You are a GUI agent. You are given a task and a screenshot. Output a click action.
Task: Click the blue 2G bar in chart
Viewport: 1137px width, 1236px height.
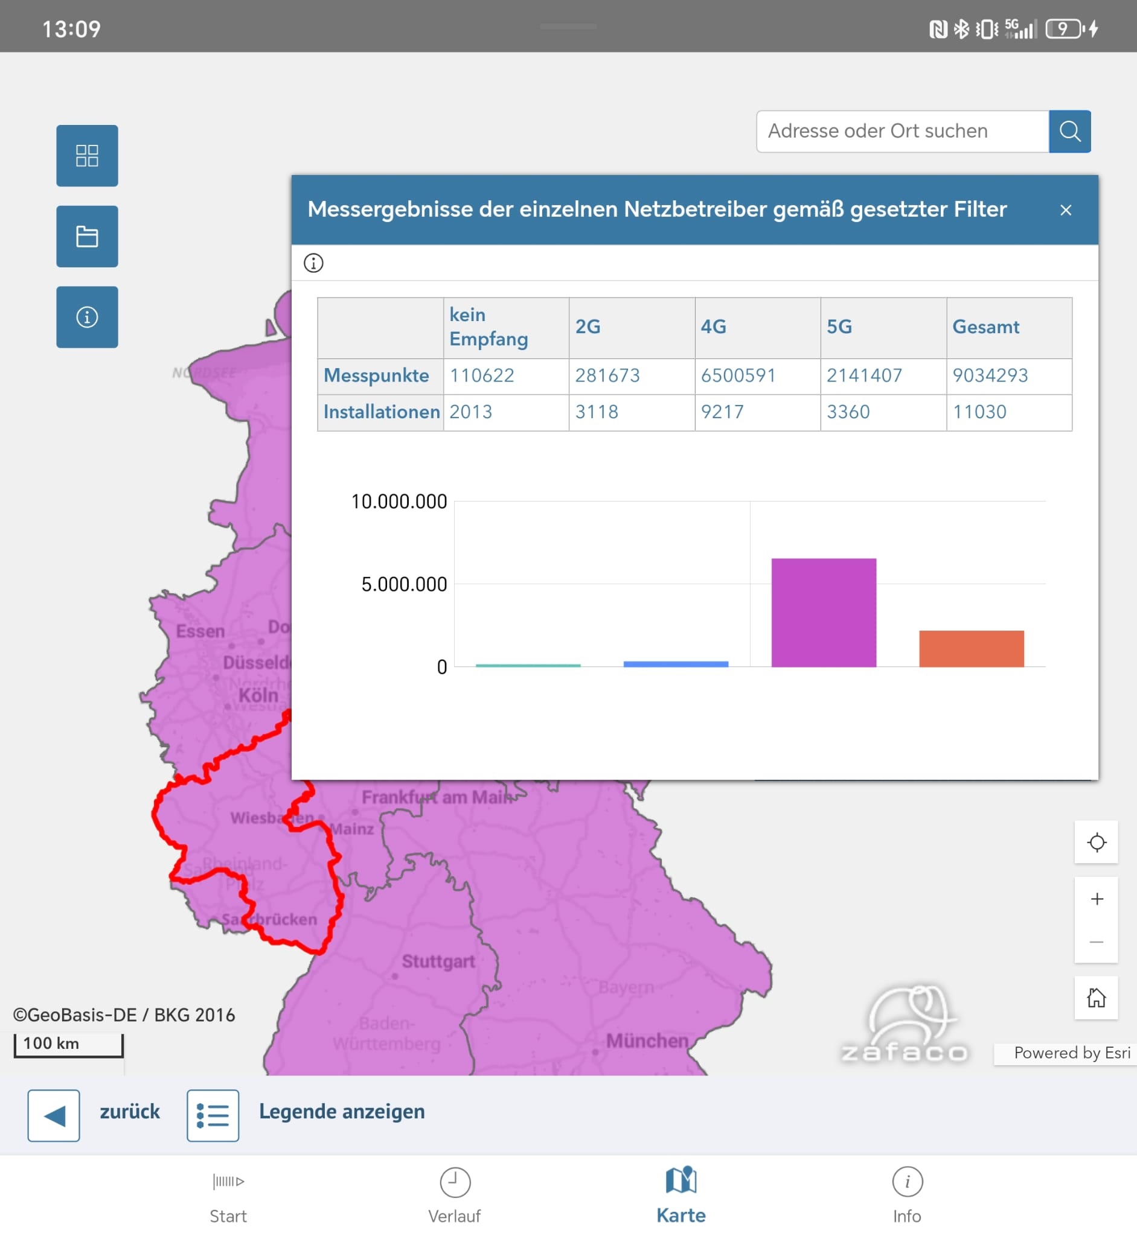(676, 664)
